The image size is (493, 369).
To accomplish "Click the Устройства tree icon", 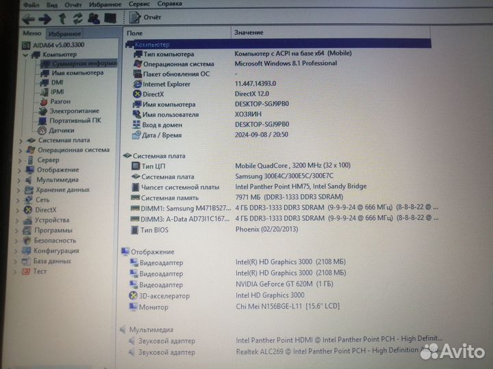I will pyautogui.click(x=28, y=220).
